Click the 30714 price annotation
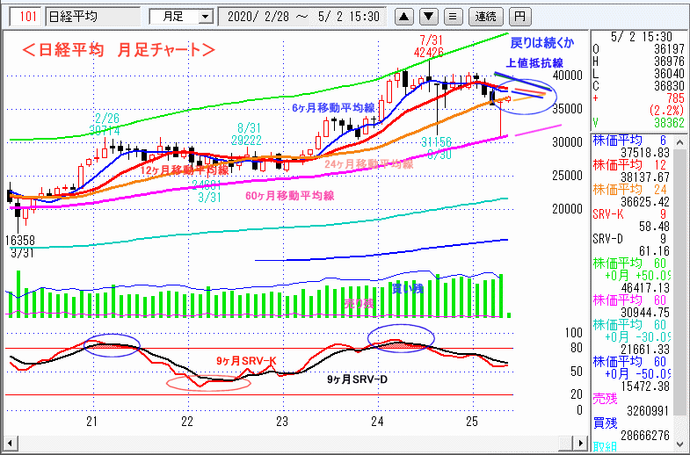 105,131
